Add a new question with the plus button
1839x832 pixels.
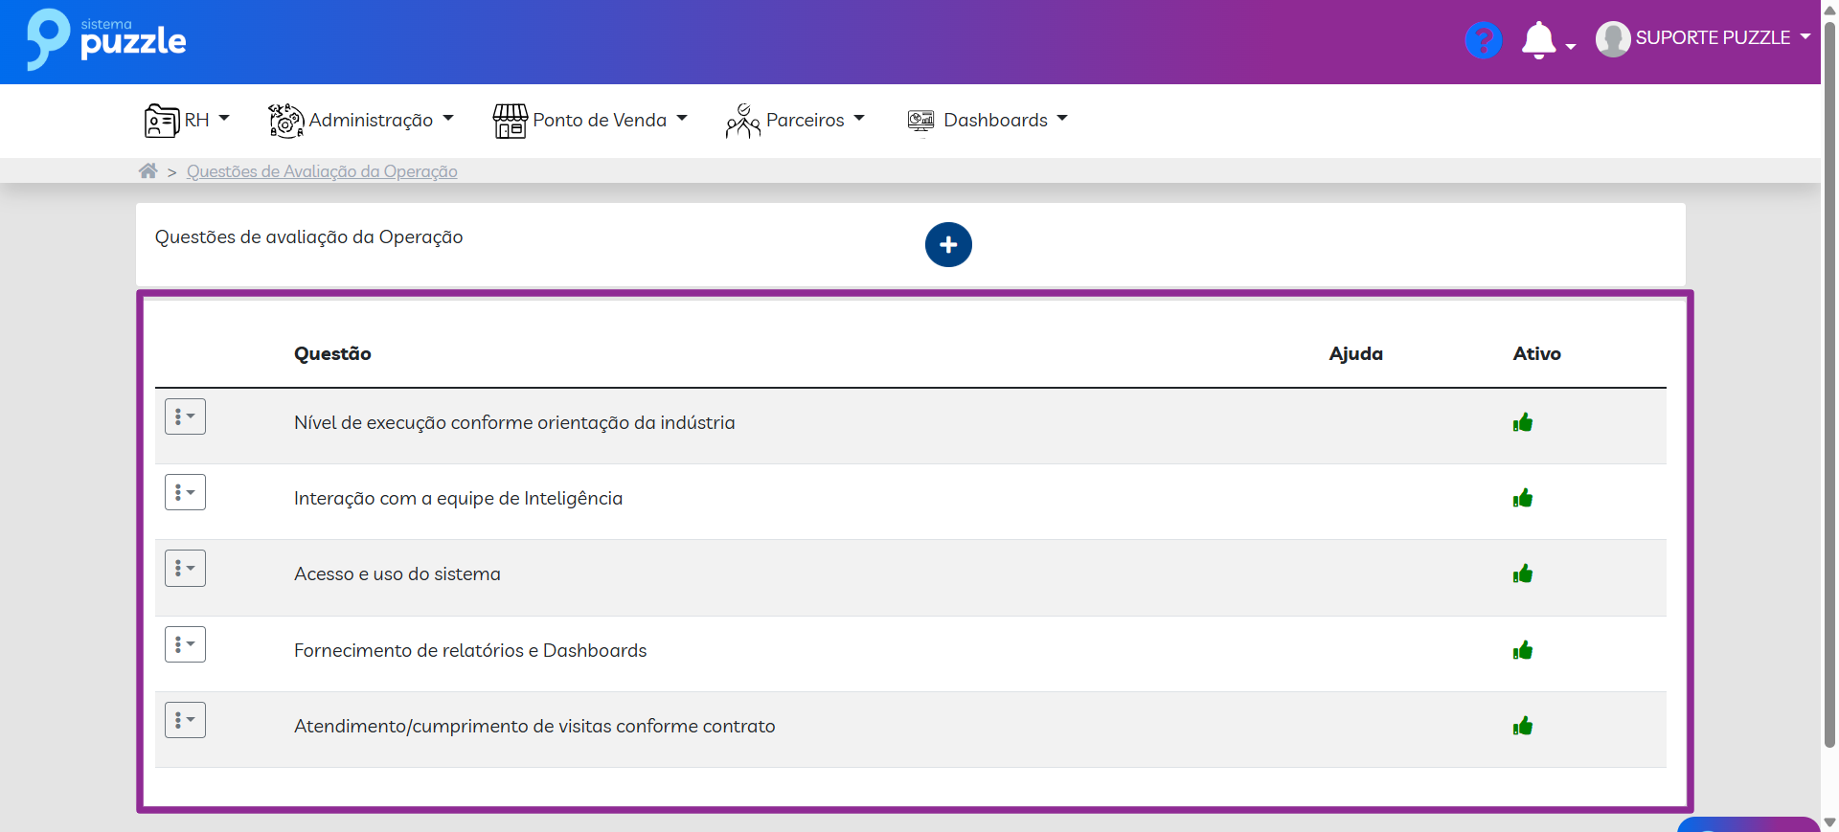pyautogui.click(x=948, y=245)
